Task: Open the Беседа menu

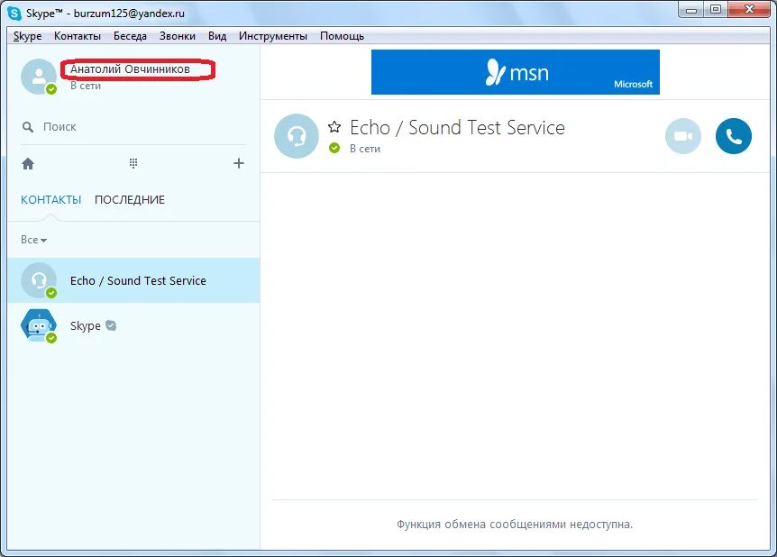Action: tap(130, 36)
